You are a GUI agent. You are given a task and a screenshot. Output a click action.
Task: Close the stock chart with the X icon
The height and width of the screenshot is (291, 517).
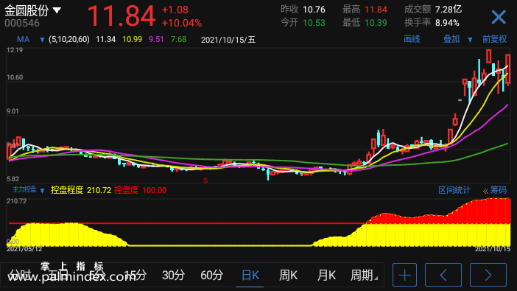pos(499,17)
